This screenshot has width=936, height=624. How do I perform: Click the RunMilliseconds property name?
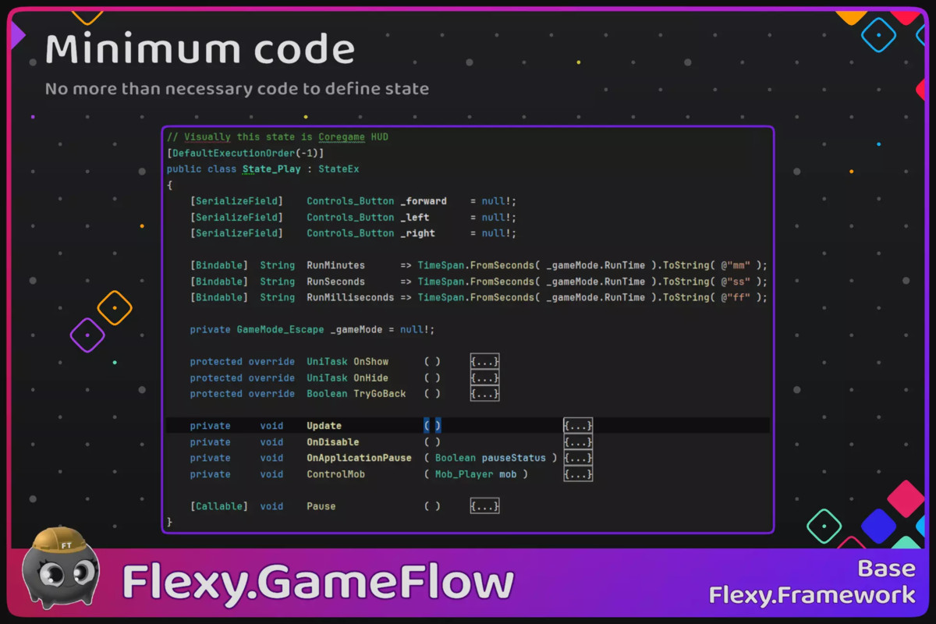point(350,297)
